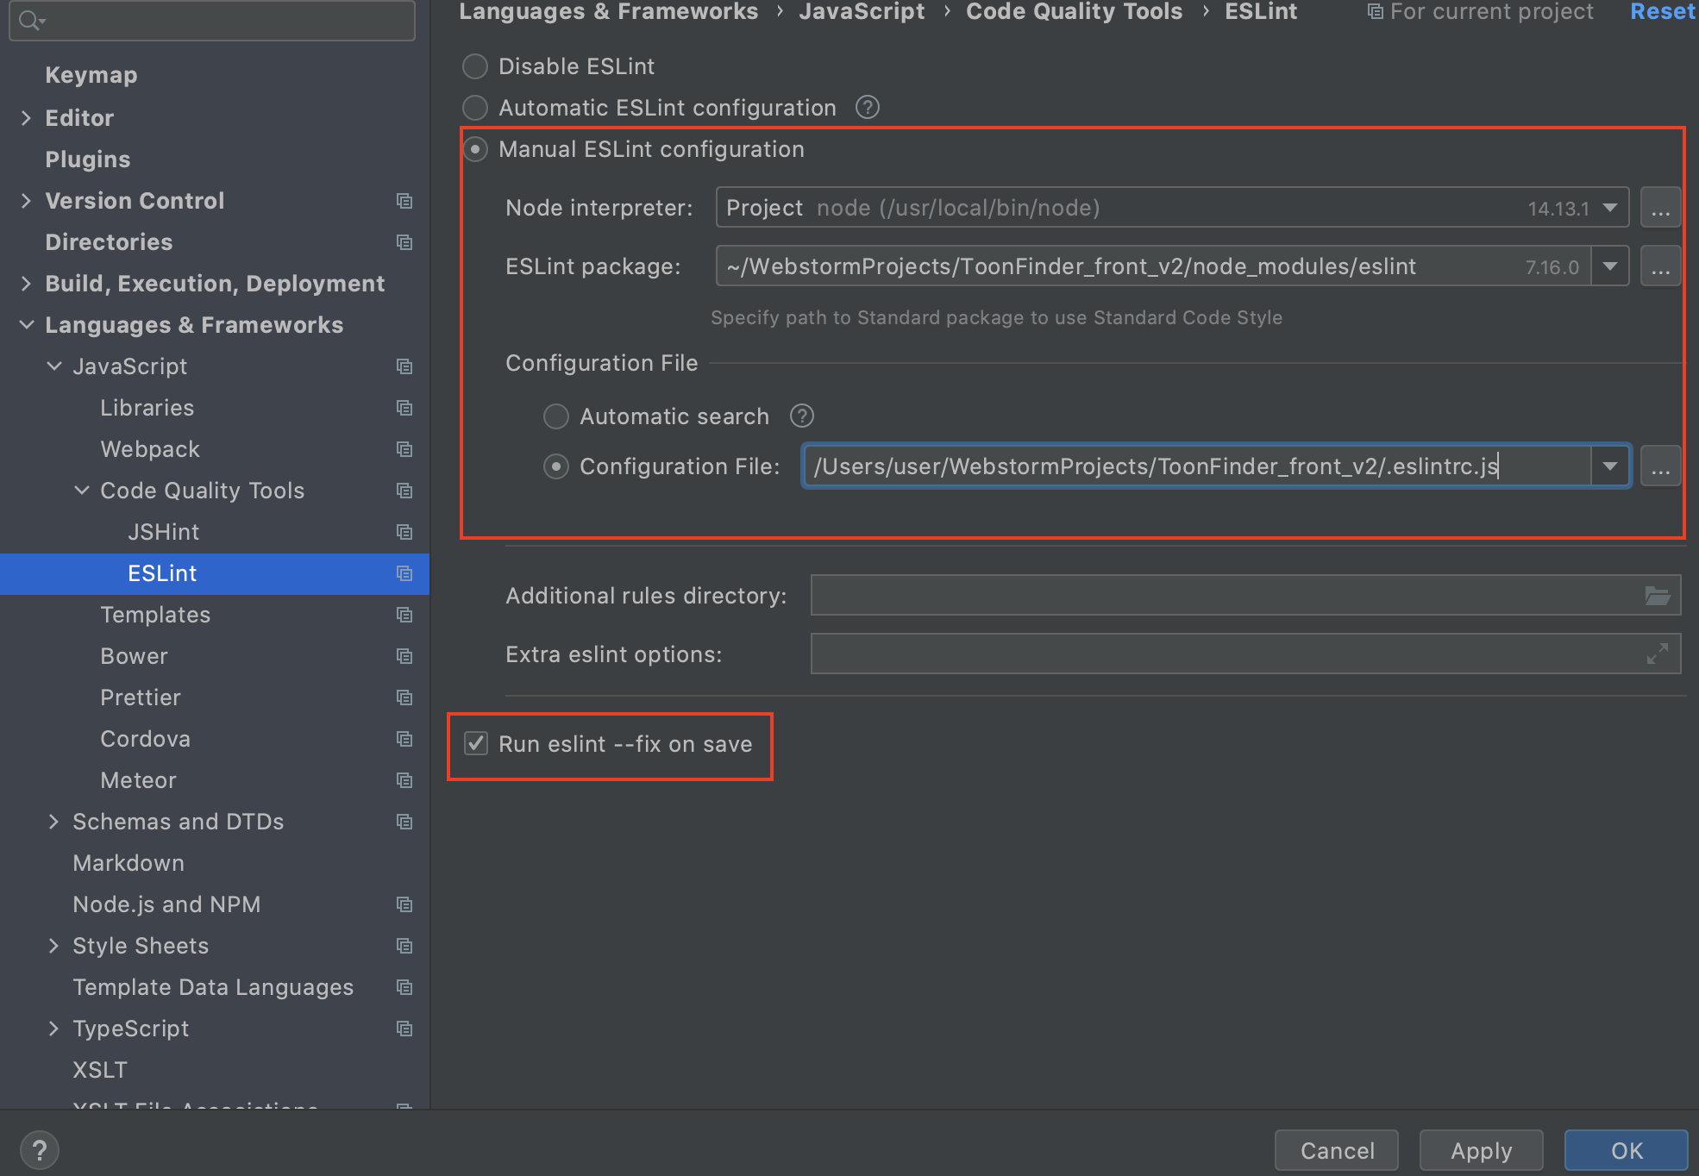Expand the Style Sheets tree node
The width and height of the screenshot is (1699, 1176).
[x=53, y=946]
